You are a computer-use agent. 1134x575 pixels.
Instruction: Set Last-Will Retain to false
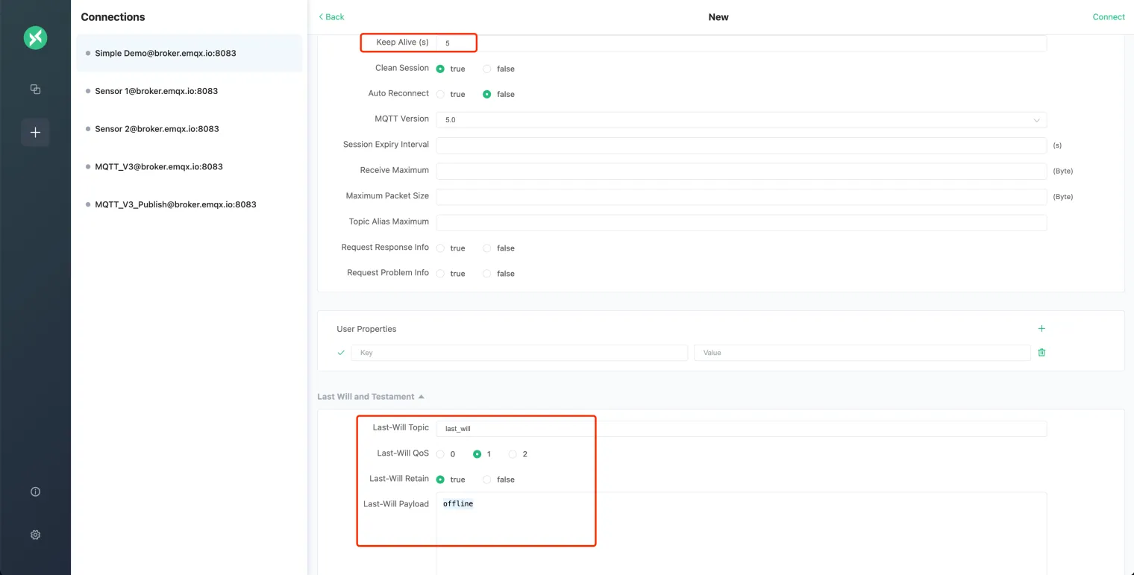point(487,480)
